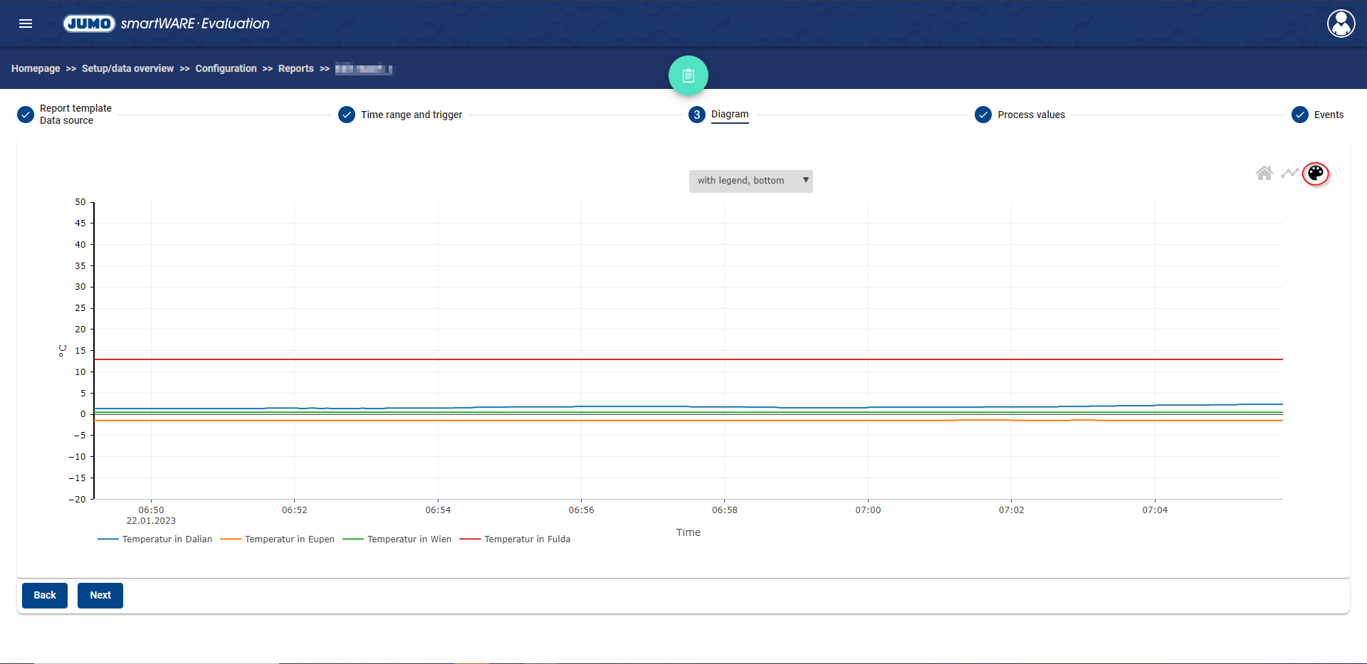Reset chart view with home icon

1264,173
